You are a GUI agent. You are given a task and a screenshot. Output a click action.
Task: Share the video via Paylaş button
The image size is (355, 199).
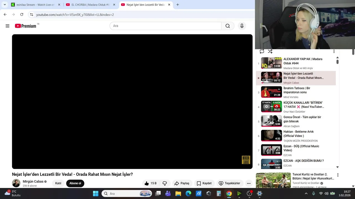coord(182,183)
